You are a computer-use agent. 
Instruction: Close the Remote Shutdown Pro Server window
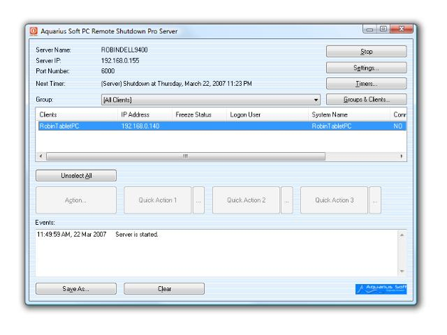click(x=402, y=29)
